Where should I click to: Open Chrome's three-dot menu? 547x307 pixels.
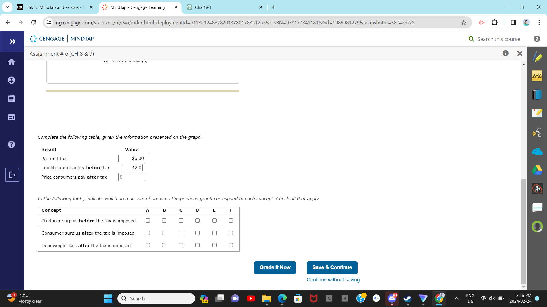tap(539, 22)
